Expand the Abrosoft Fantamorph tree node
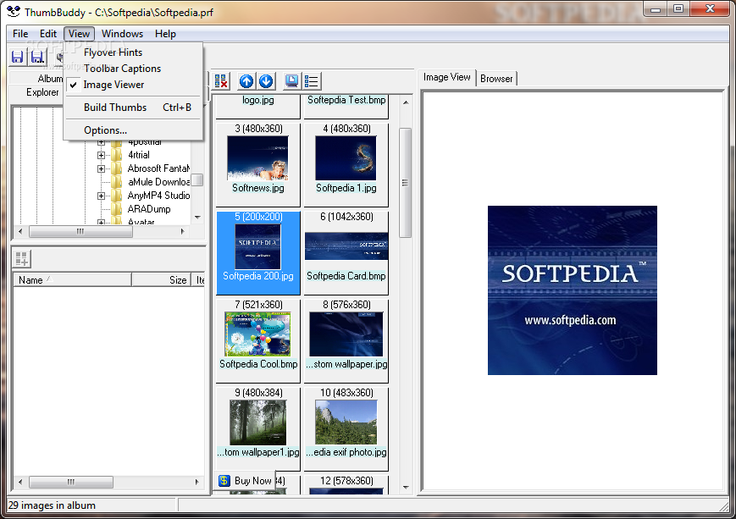736x519 pixels. (x=101, y=168)
